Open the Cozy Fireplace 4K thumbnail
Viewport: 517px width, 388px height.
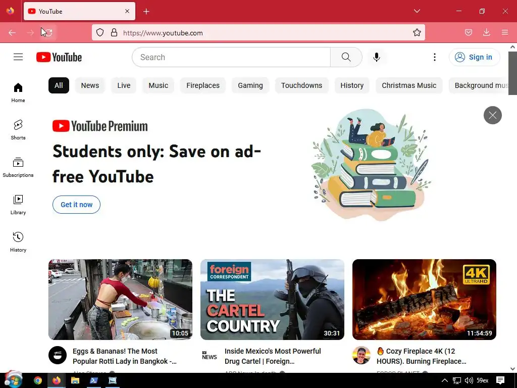click(x=424, y=300)
